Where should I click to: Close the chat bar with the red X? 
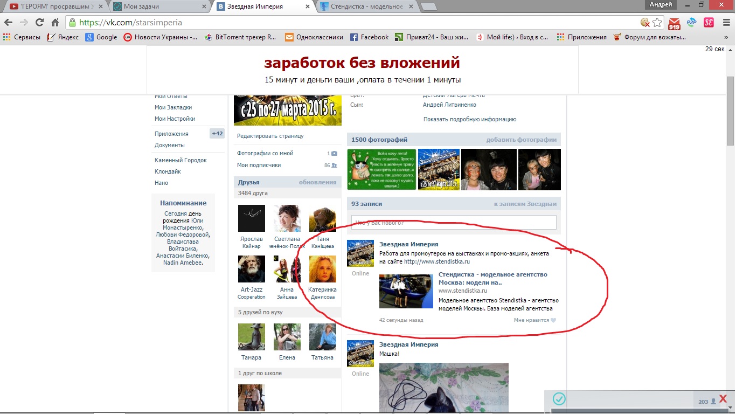(x=723, y=399)
